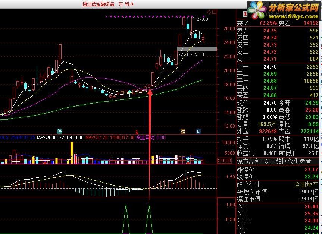Select the 涨停价 27.17 value
This screenshot has width=322, height=234.
click(312, 170)
